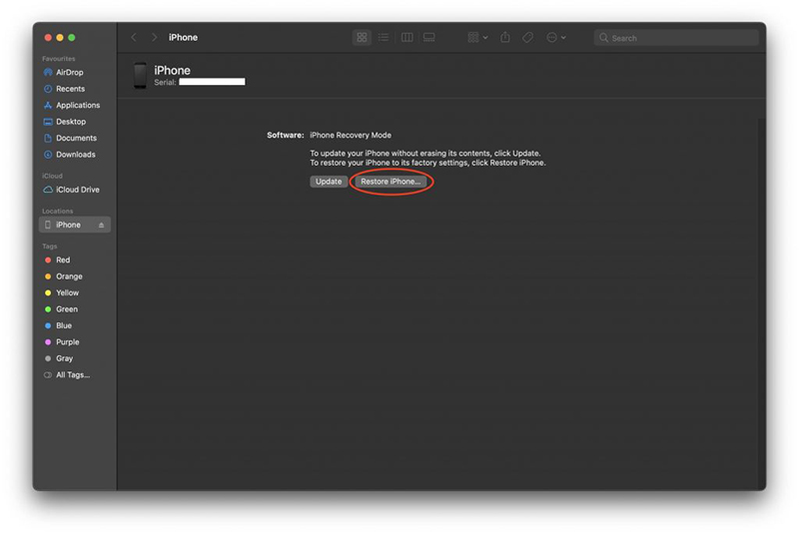
Task: Click the Update button
Action: pyautogui.click(x=329, y=182)
